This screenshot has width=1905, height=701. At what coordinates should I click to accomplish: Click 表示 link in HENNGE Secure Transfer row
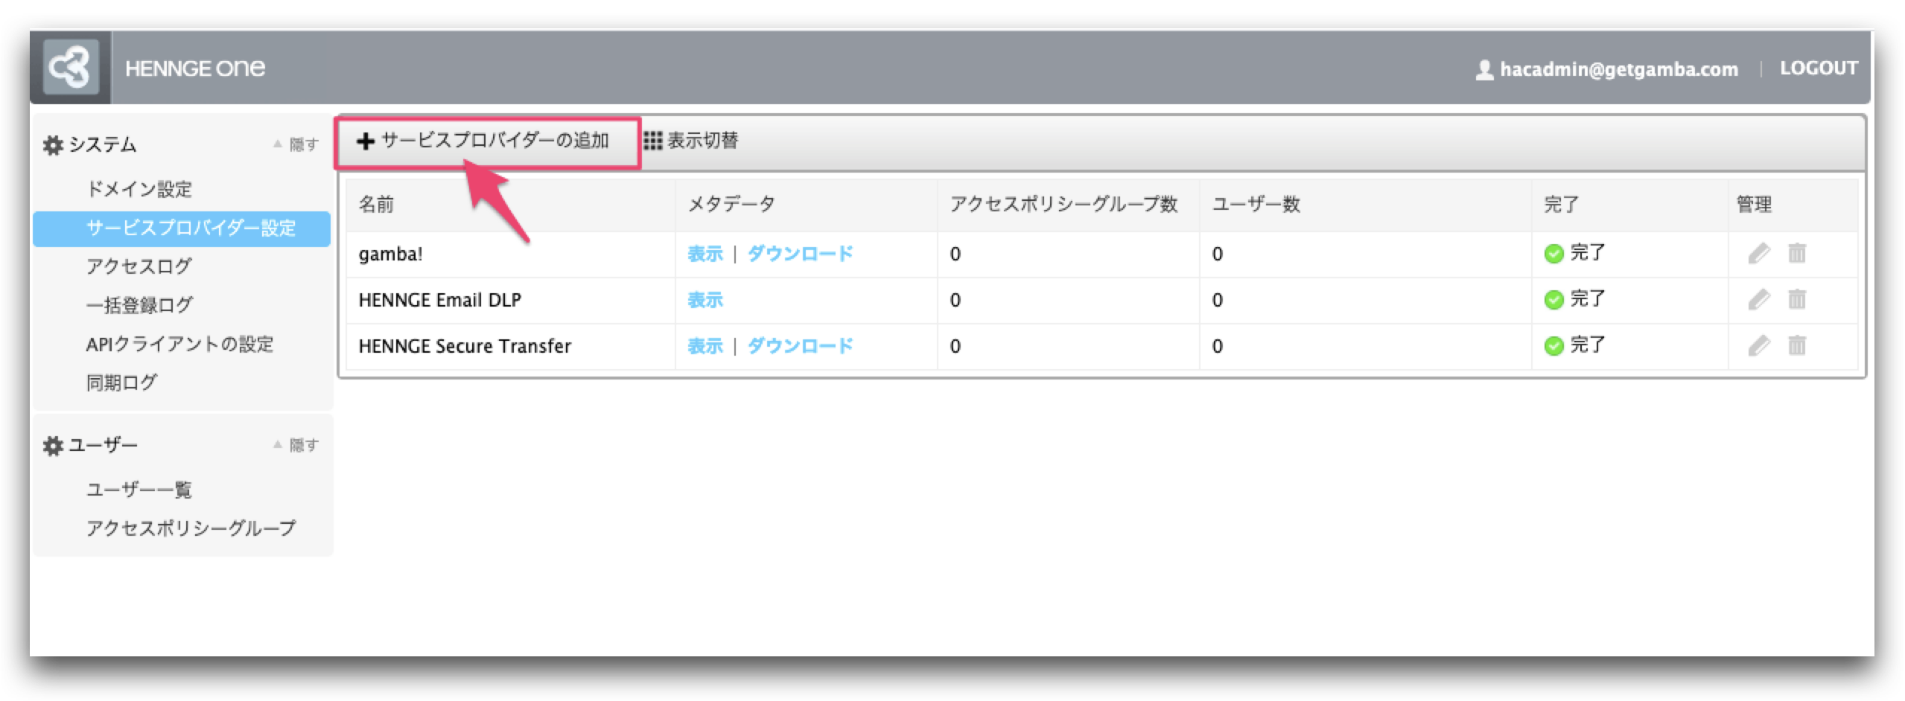(705, 346)
